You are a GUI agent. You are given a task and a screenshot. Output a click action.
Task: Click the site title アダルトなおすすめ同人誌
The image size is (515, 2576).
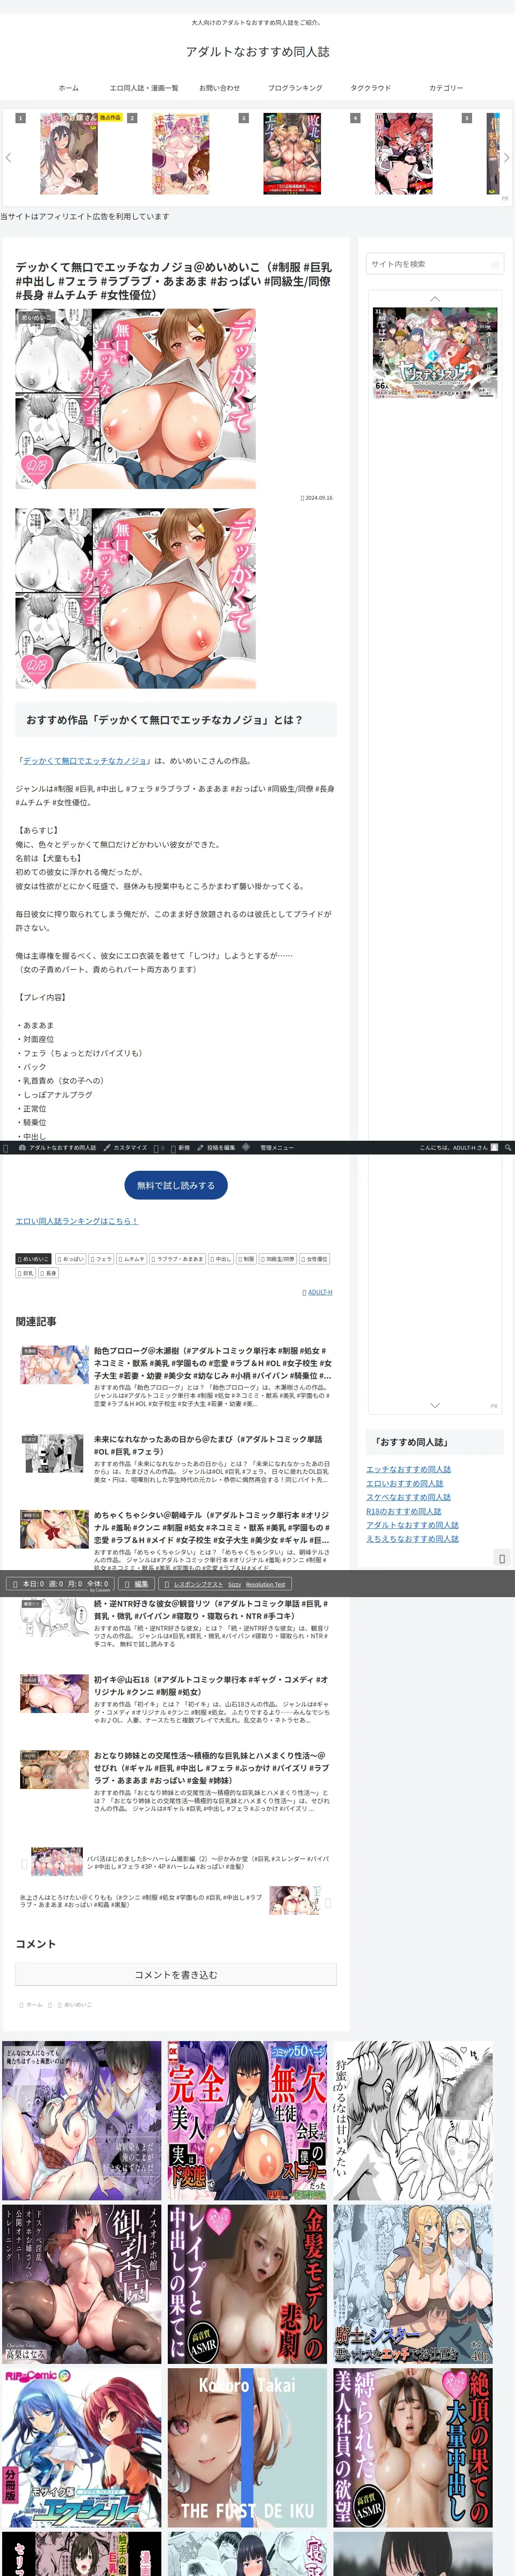click(257, 51)
